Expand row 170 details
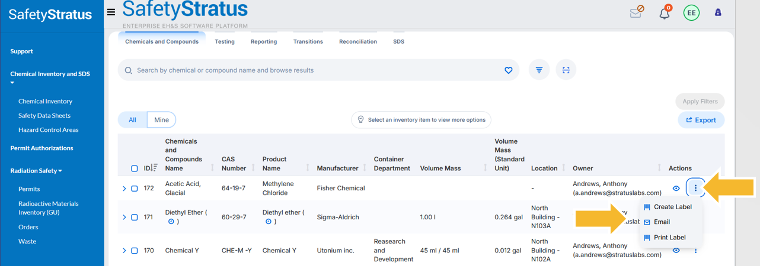Screen dimensions: 760x266 (124, 251)
